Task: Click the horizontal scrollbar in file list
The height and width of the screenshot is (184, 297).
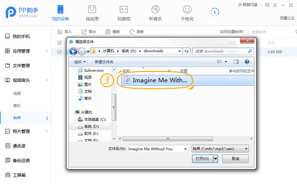Action: point(168,139)
